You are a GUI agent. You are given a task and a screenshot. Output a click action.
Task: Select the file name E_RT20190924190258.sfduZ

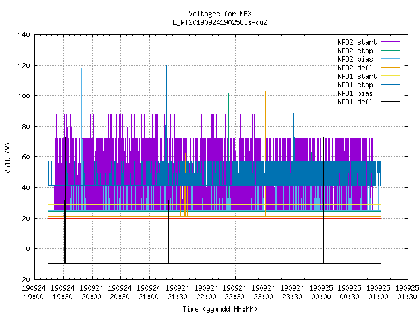click(x=220, y=22)
